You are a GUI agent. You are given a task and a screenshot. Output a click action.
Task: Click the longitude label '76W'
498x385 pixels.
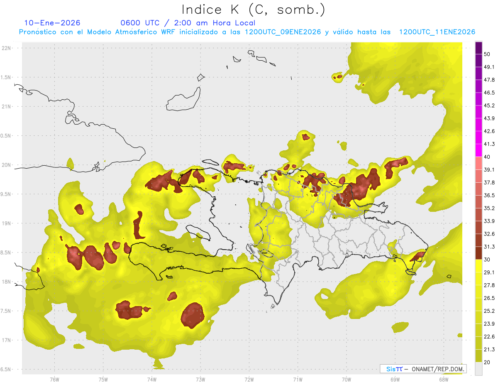pos(54,380)
